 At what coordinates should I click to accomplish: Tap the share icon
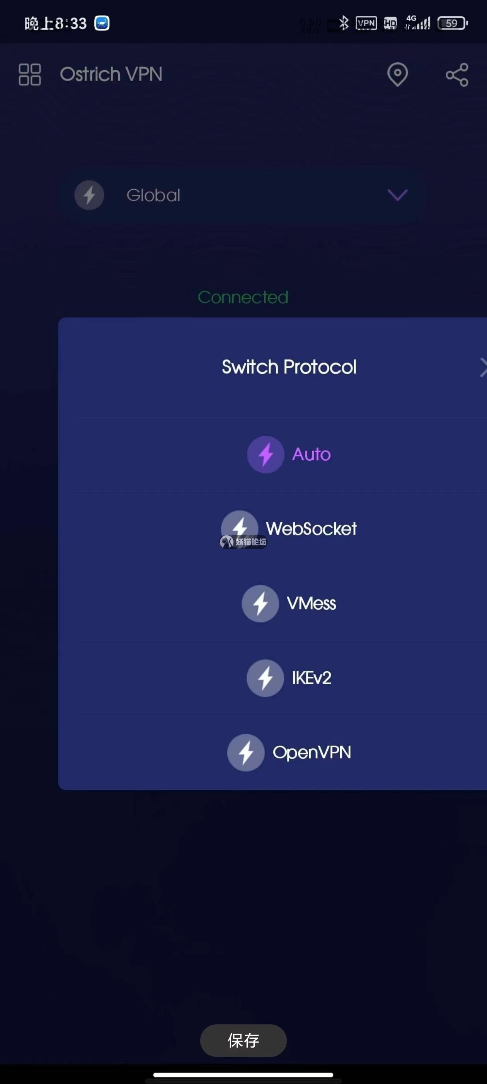pyautogui.click(x=457, y=75)
